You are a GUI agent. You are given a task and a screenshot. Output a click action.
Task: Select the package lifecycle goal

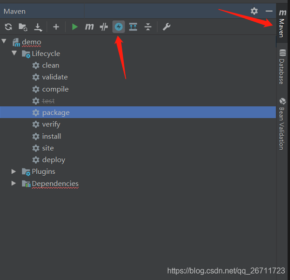[138, 112]
